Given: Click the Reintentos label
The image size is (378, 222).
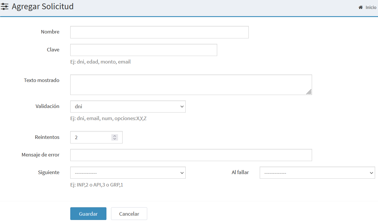Looking at the screenshot, I should tap(47, 137).
